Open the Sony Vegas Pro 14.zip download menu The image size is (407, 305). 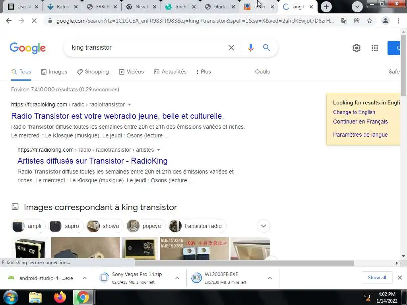(177, 278)
